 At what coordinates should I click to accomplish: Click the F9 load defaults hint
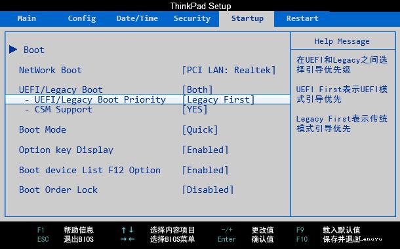click(x=328, y=230)
